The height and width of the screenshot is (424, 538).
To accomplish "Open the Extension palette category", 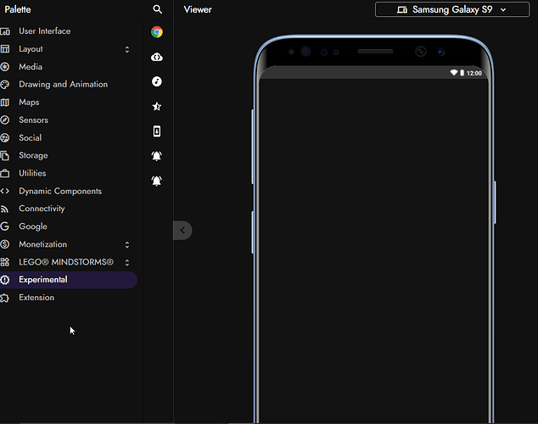I will tap(36, 298).
